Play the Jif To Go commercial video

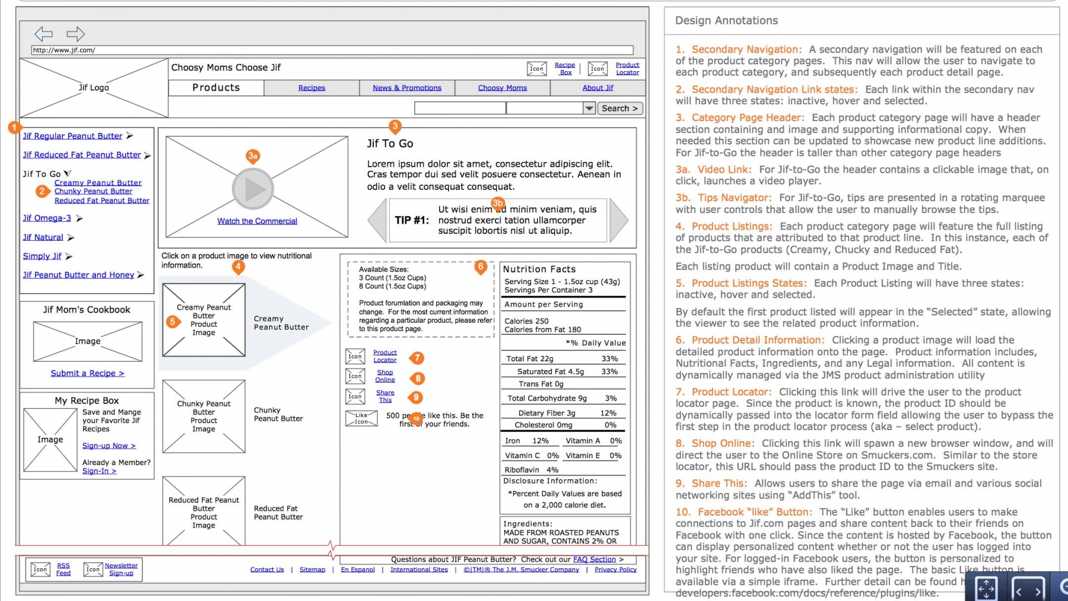253,189
